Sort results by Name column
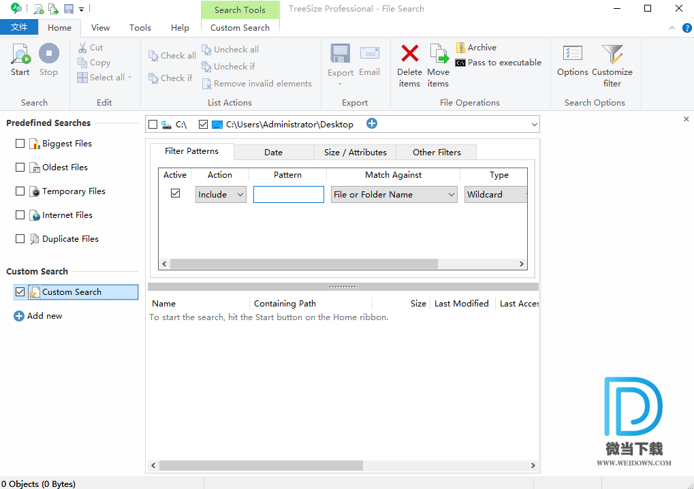 pos(199,304)
